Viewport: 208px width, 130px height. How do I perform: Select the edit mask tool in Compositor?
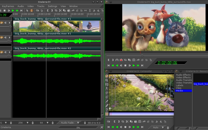point(107,84)
